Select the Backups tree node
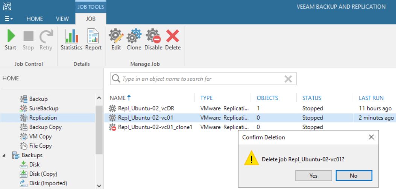 tap(32, 155)
